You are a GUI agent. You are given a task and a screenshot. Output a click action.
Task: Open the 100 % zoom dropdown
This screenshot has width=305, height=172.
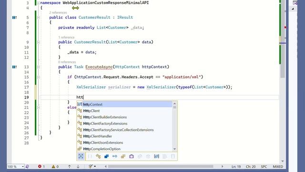click(23, 167)
